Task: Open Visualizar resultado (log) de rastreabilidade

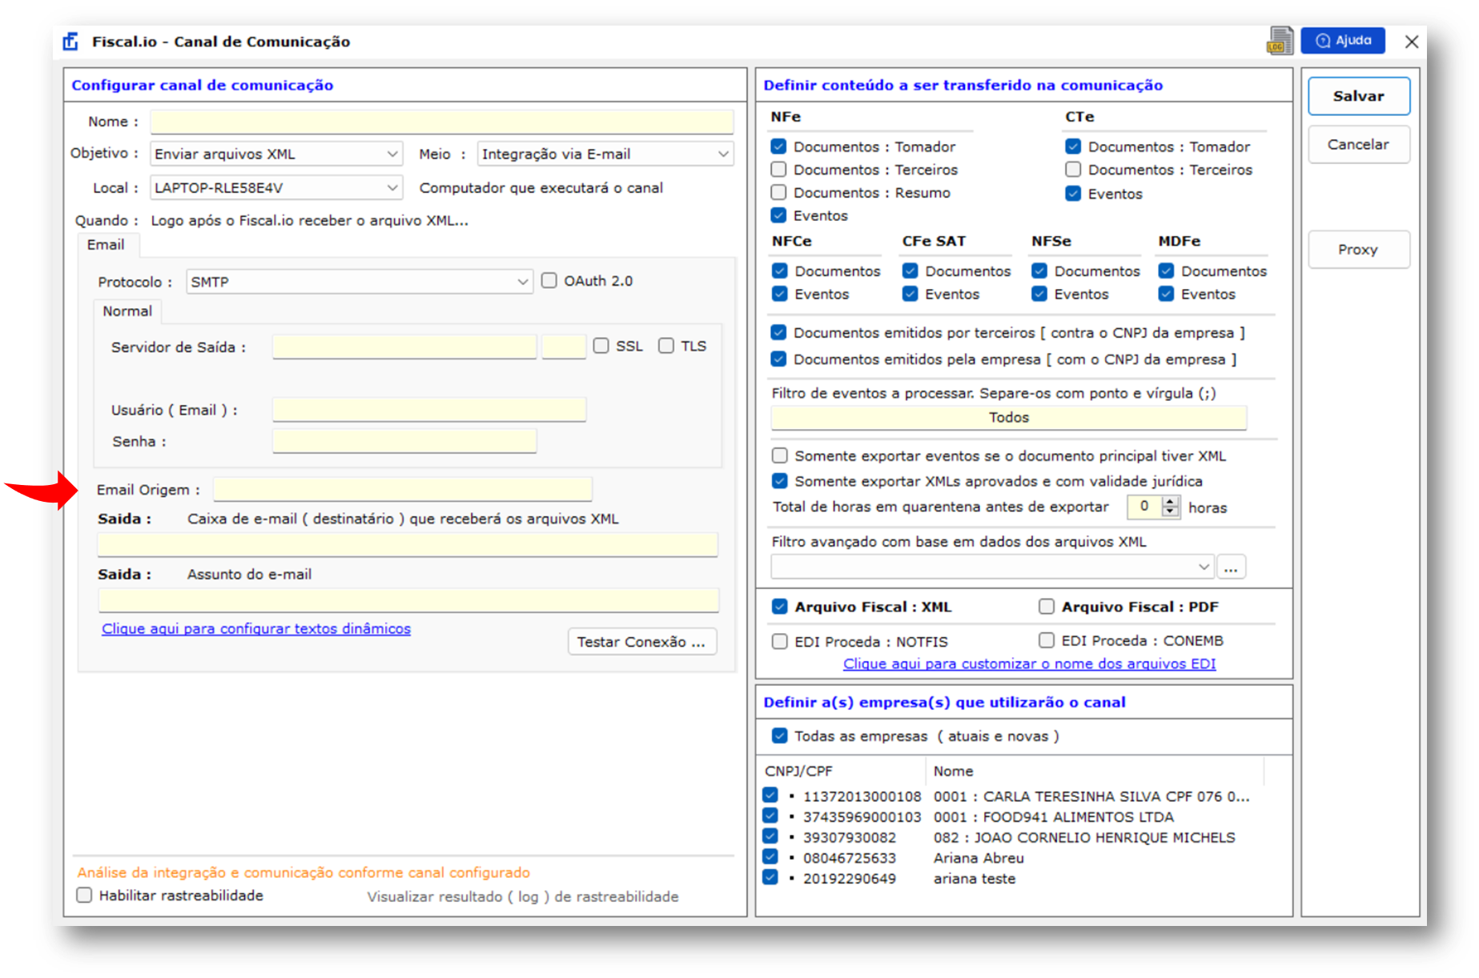Action: 523,897
